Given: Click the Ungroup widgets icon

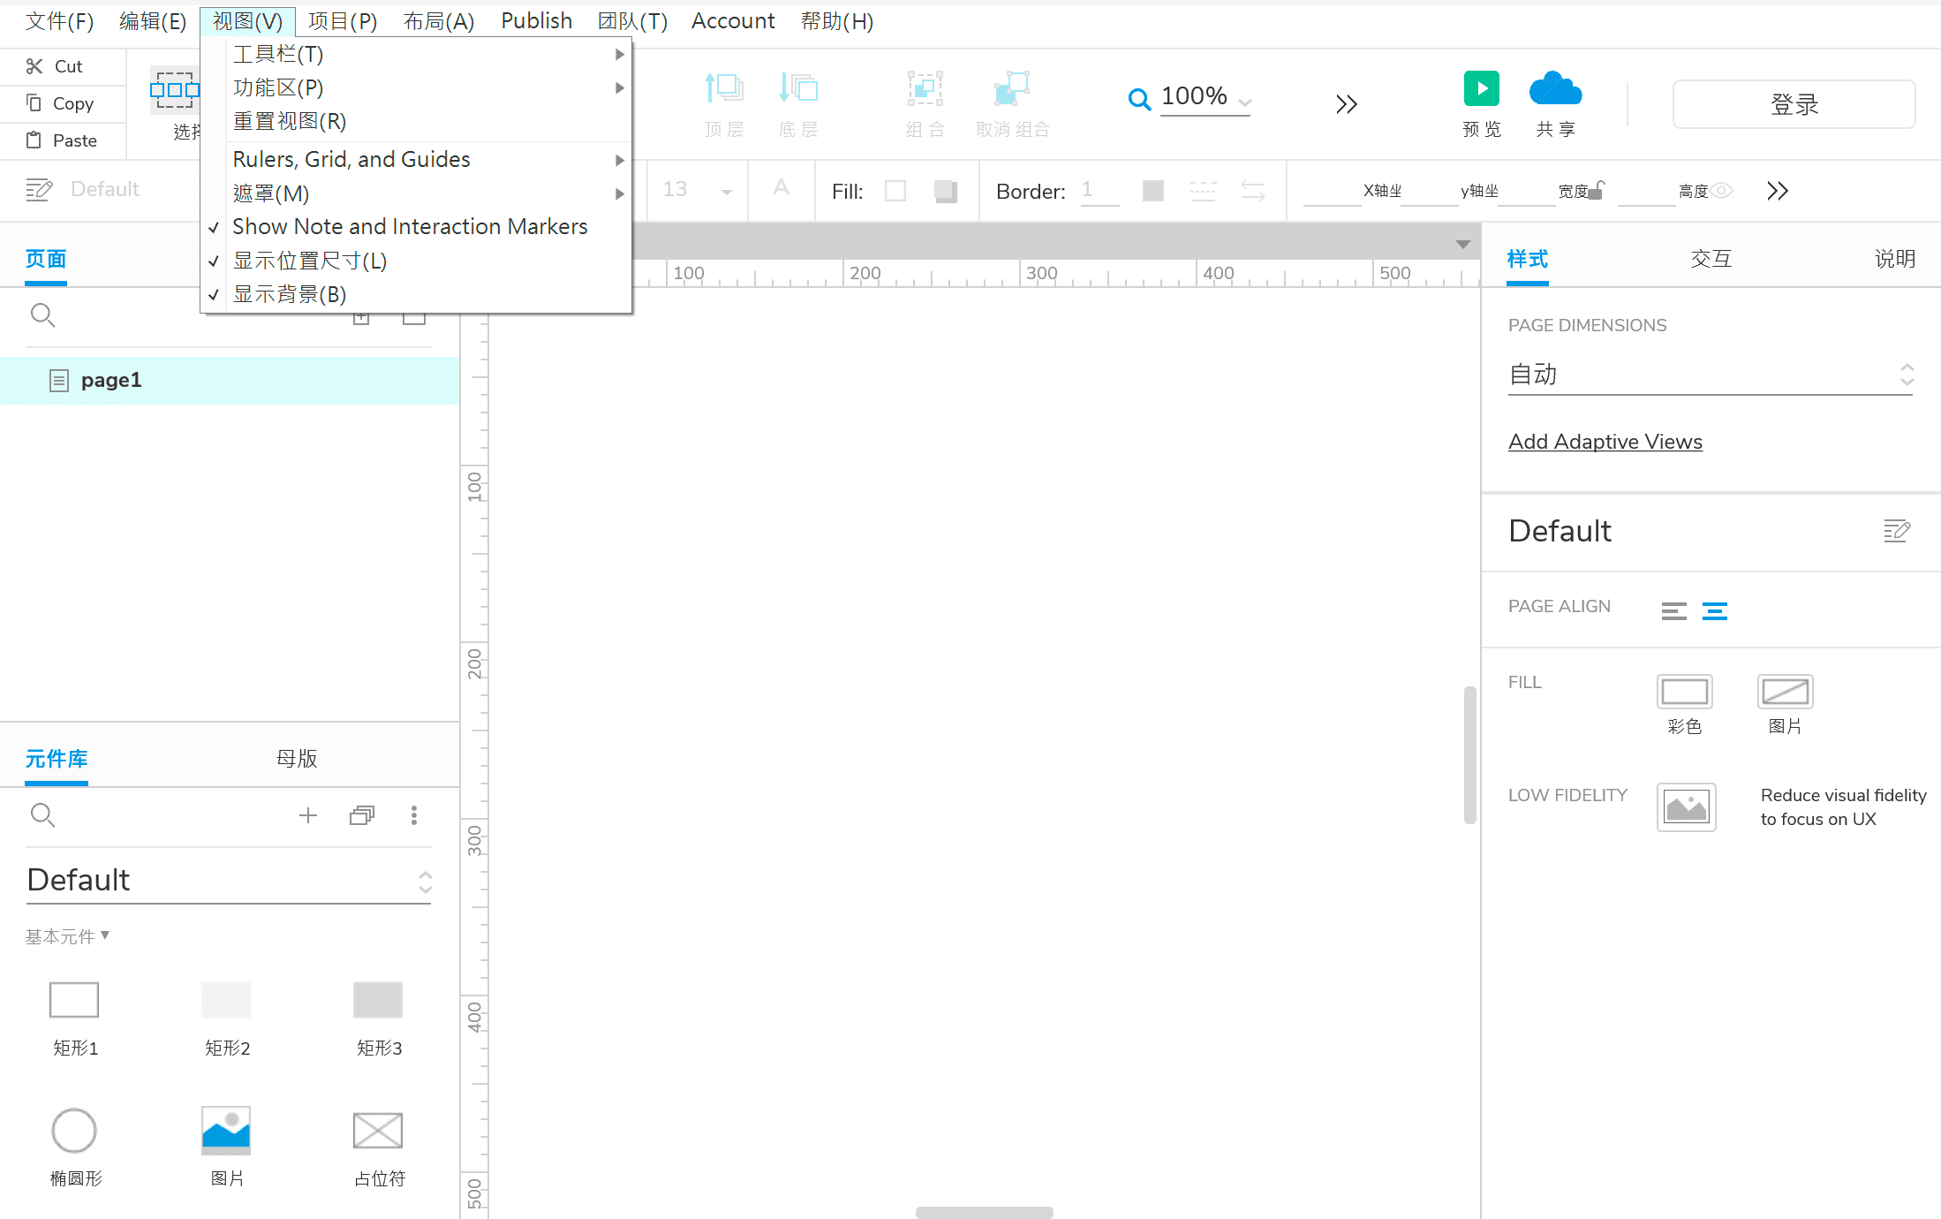Looking at the screenshot, I should tap(1012, 89).
